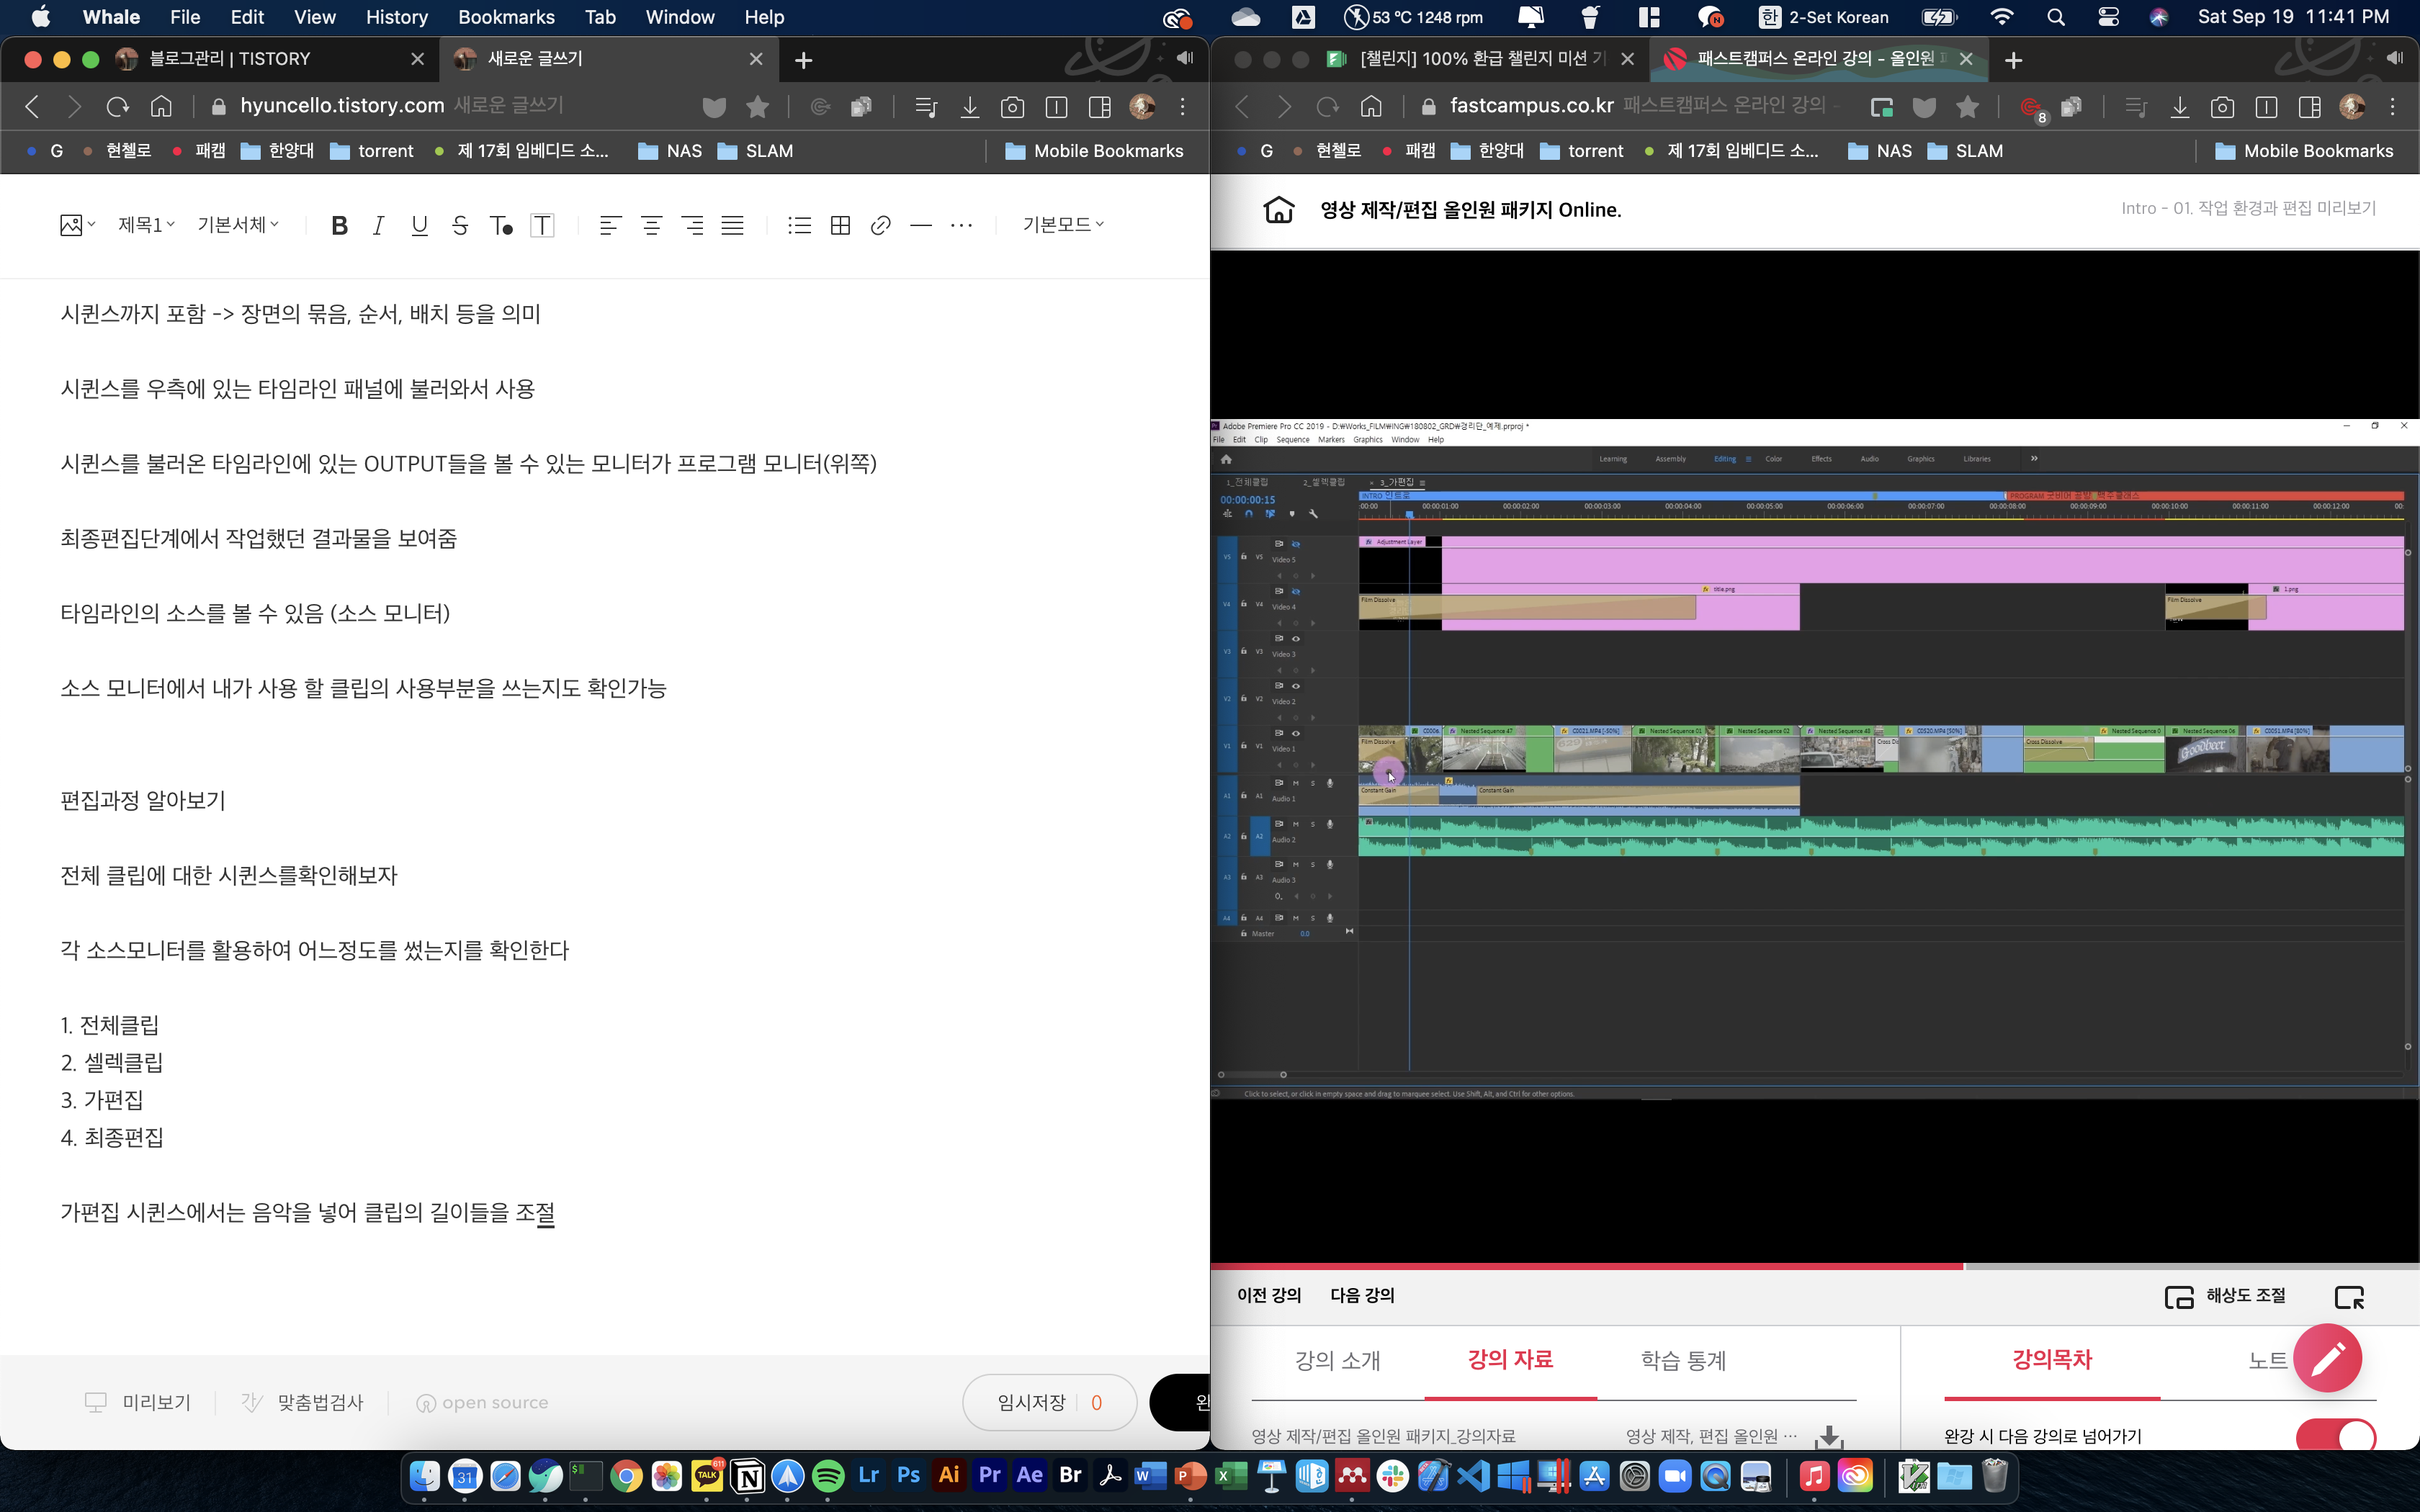This screenshot has width=2420, height=1512.
Task: Open the 기본서체 font dropdown
Action: 238,225
